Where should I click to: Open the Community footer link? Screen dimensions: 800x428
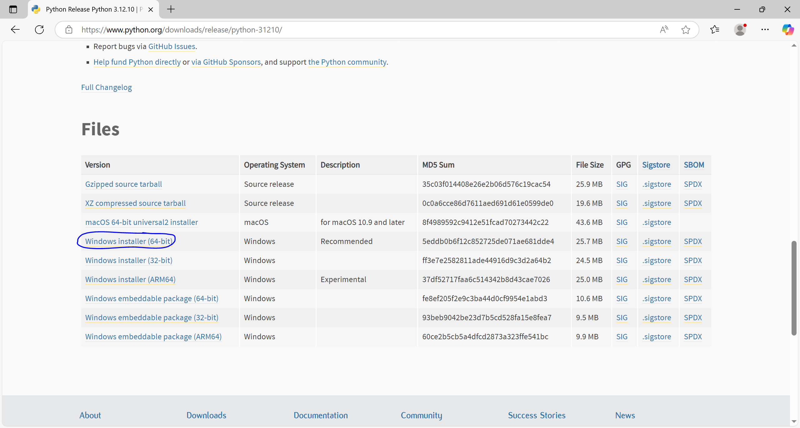pyautogui.click(x=422, y=416)
